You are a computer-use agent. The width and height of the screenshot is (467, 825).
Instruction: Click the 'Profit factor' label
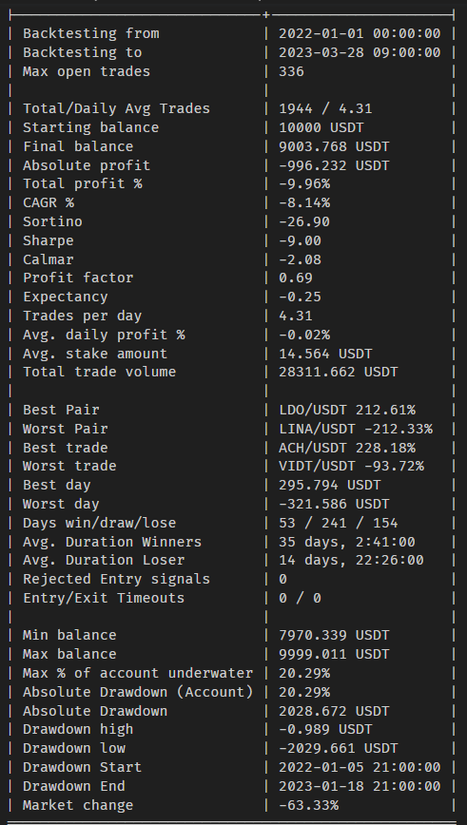(x=78, y=278)
